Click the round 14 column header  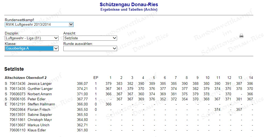click(251, 78)
